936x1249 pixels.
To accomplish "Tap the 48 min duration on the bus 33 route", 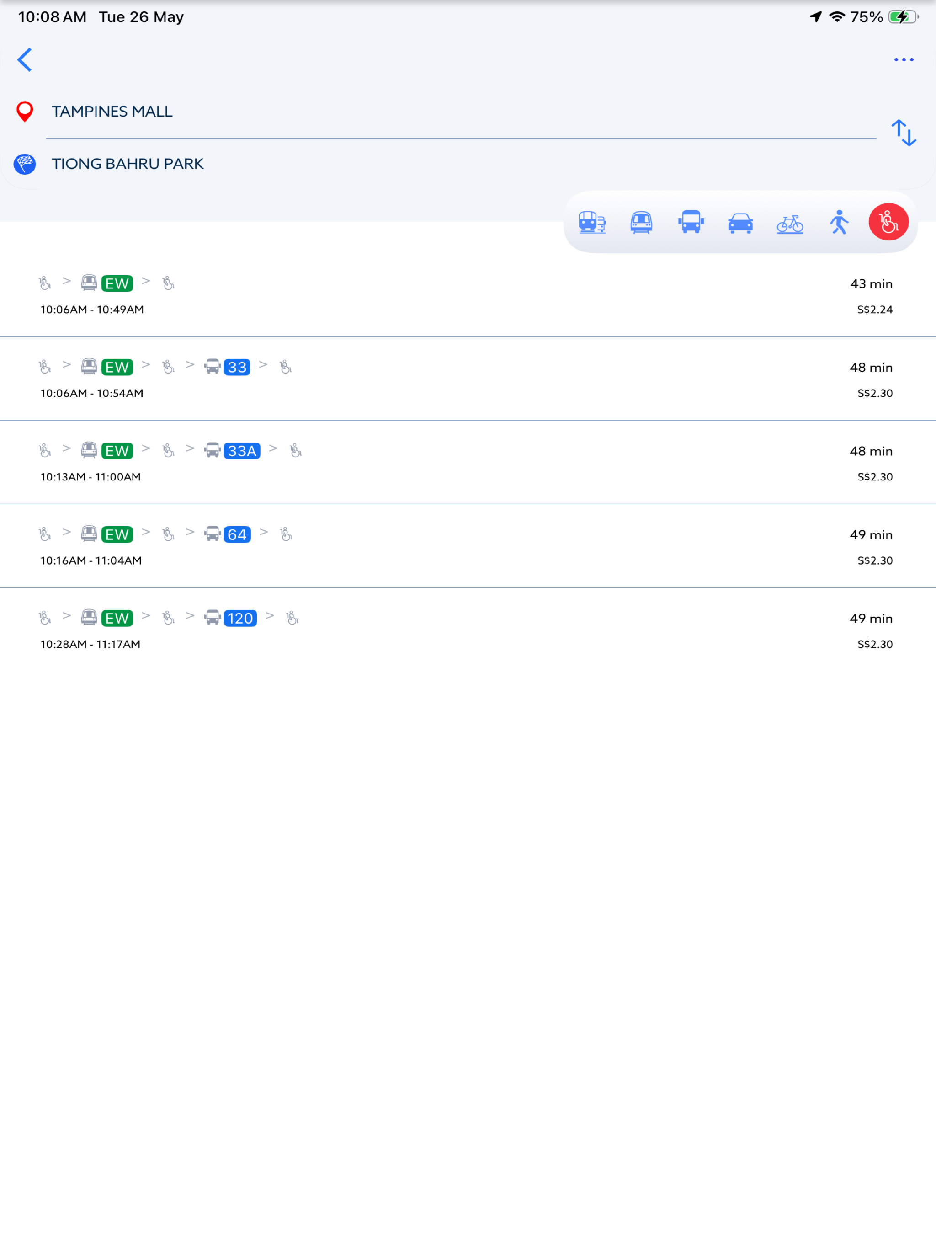I will [x=871, y=367].
